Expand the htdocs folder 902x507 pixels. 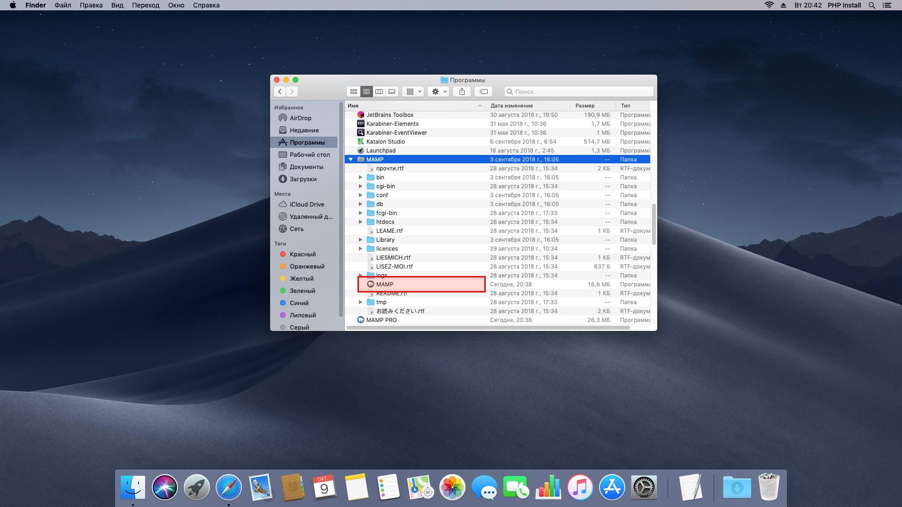(x=360, y=222)
